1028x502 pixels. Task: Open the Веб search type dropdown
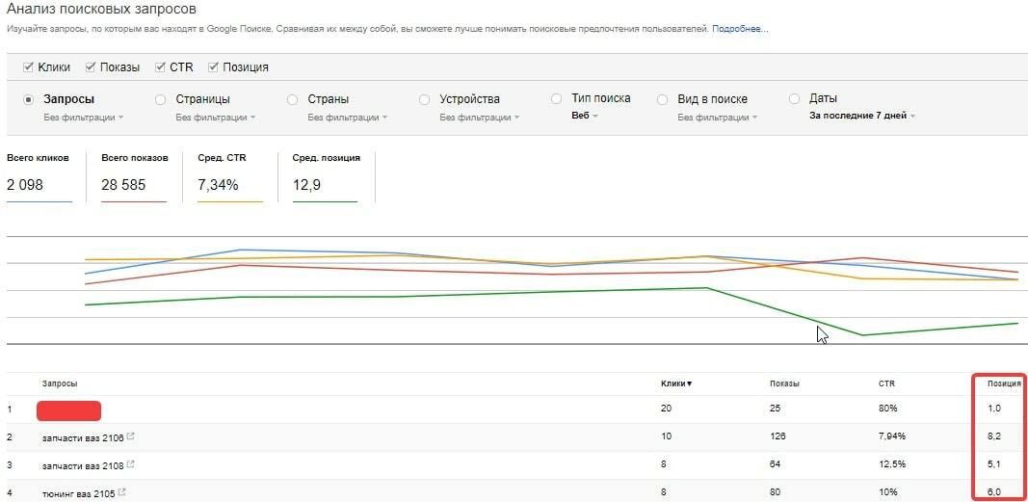[585, 116]
